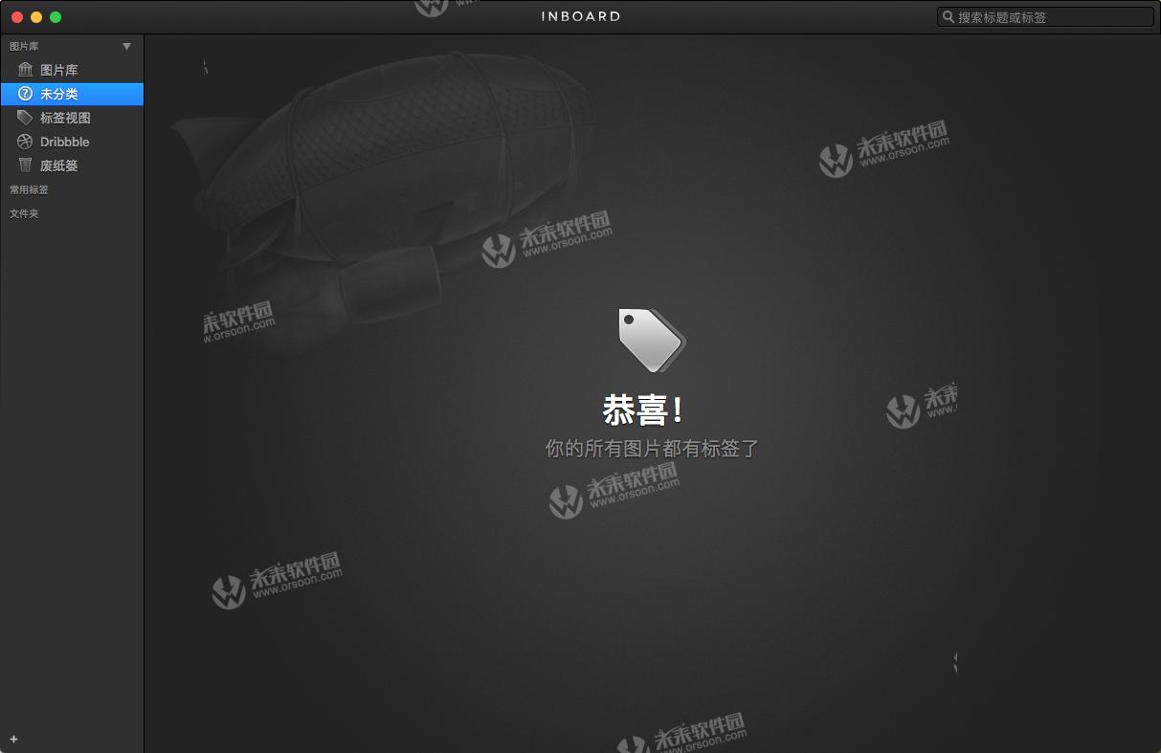
Task: Click the + icon at bottom of sidebar
Action: click(x=13, y=739)
